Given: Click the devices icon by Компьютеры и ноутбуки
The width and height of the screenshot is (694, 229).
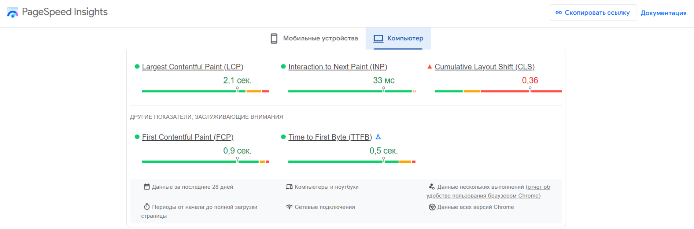Looking at the screenshot, I should point(289,187).
